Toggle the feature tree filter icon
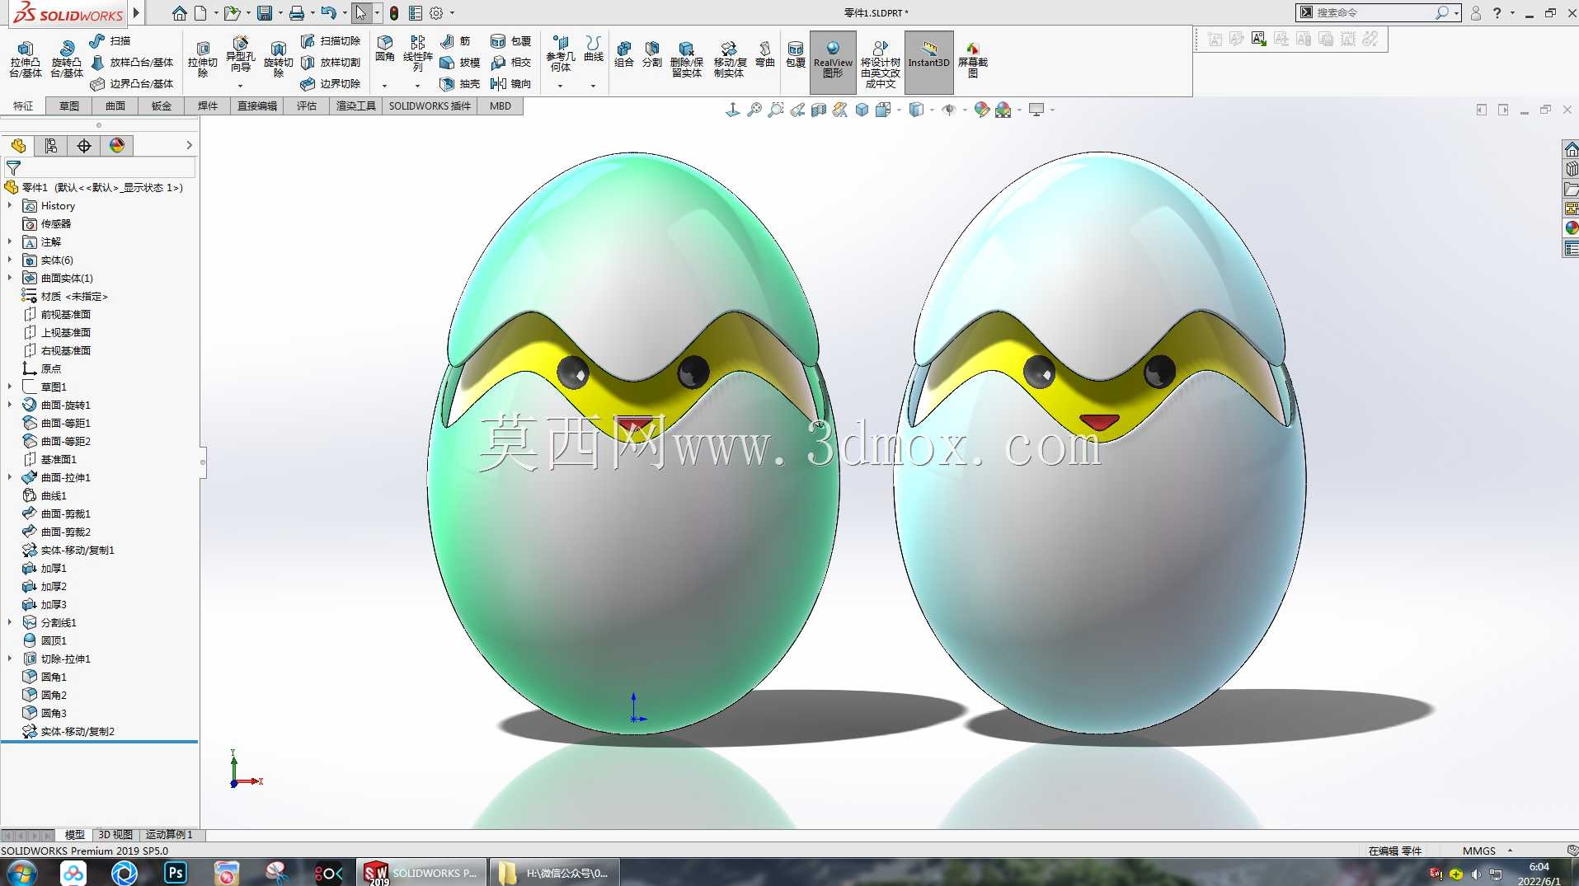Screen dimensions: 1579x886 tap(13, 167)
